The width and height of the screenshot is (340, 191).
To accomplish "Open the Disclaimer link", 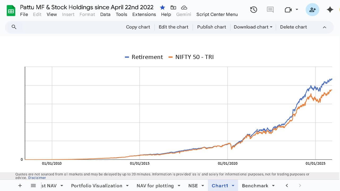I will [x=37, y=177].
